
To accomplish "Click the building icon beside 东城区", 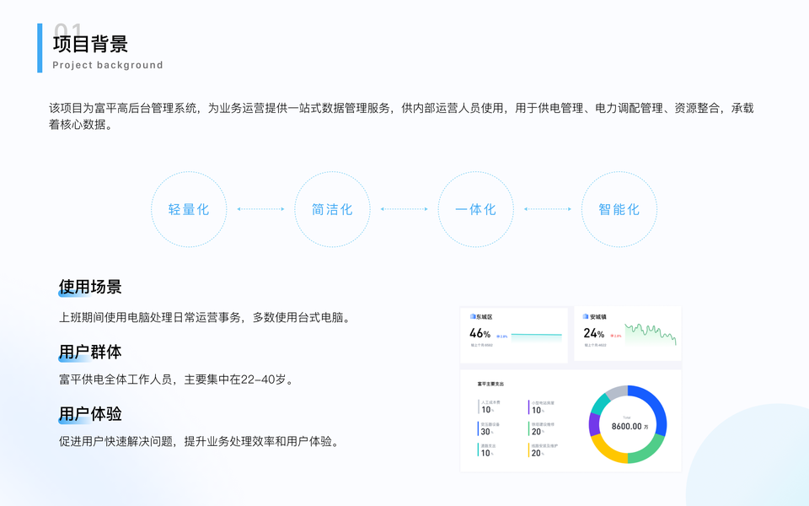I will click(x=472, y=316).
